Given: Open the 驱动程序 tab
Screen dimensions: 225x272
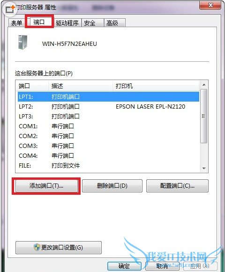Looking at the screenshot, I should pos(67,23).
